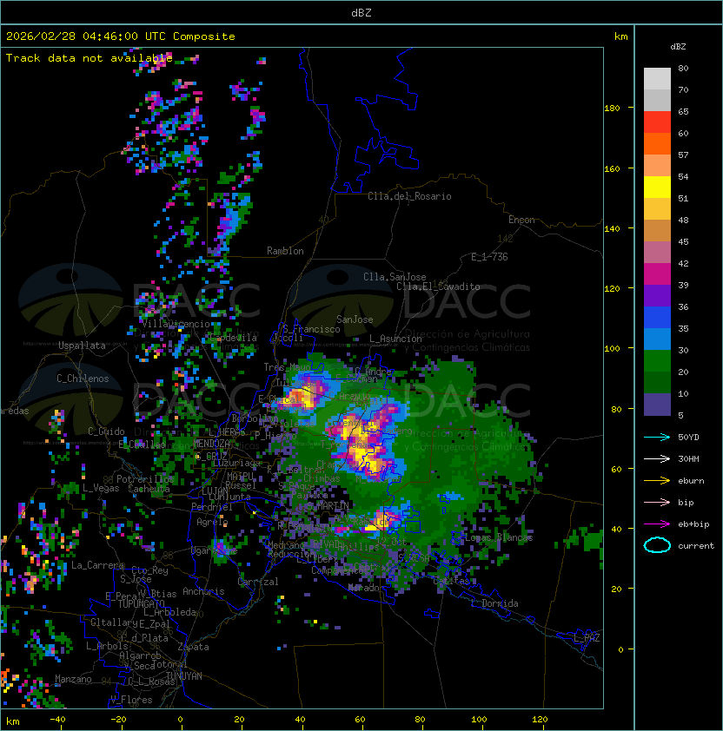The height and width of the screenshot is (731, 723).
Task: Click the 'L_Asuncion' map label
Action: click(395, 339)
